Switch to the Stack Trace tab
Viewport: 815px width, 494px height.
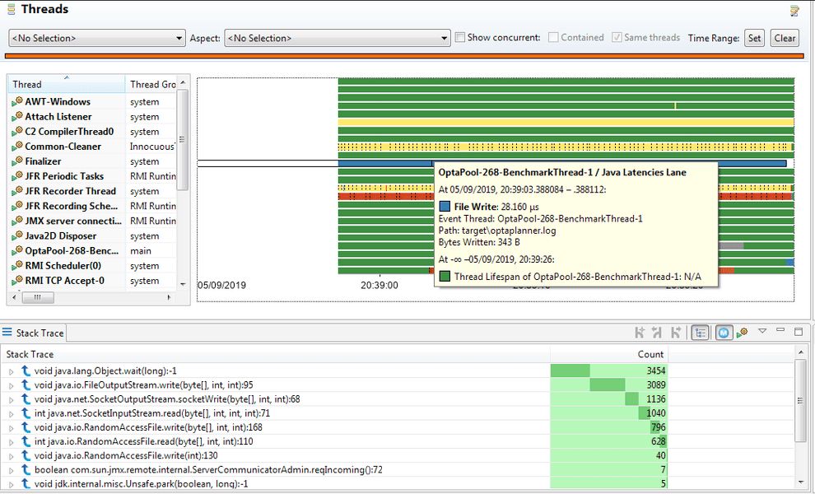pos(39,333)
